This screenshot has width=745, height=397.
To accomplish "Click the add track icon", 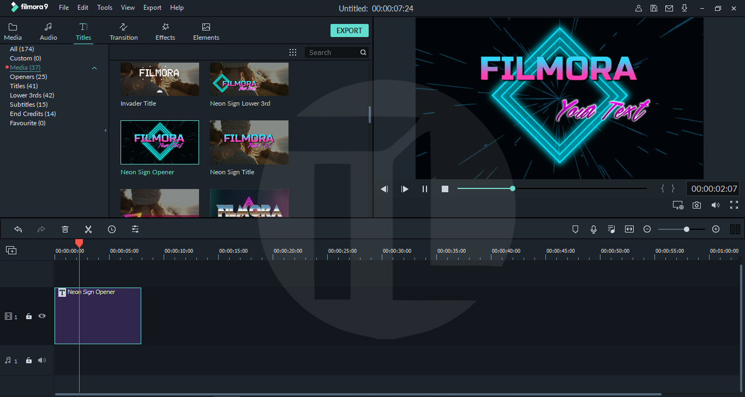I will [11, 250].
